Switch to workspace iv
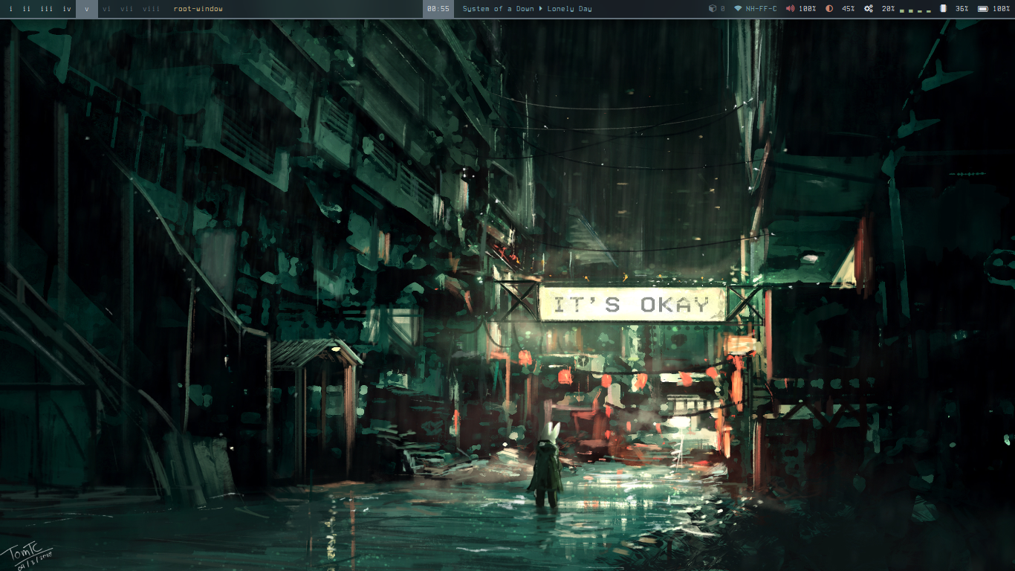1015x571 pixels. pos(67,9)
